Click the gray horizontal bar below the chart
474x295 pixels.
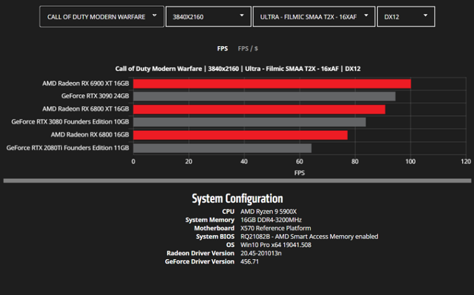[237, 181]
